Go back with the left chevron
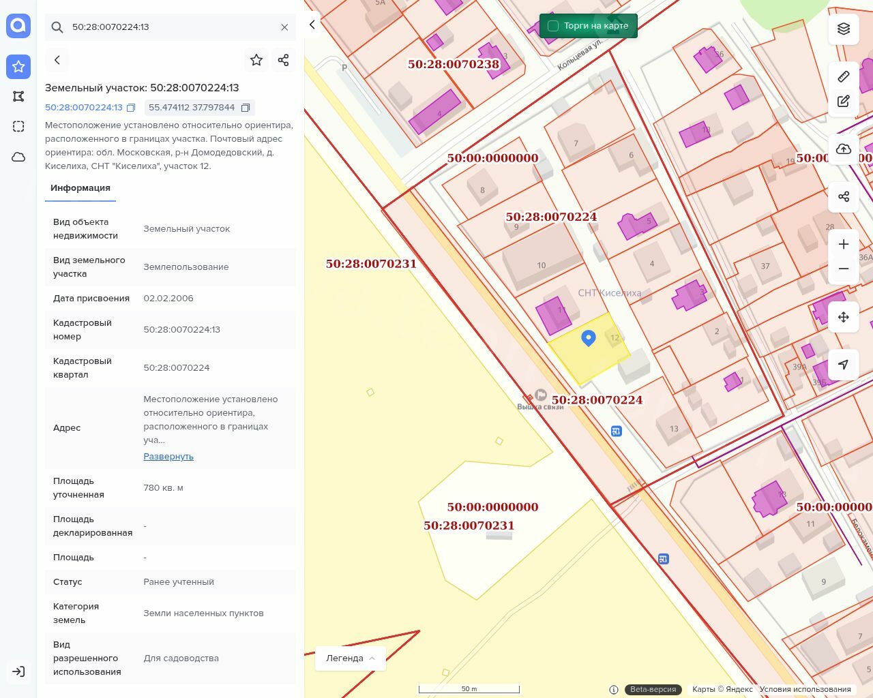 (57, 60)
